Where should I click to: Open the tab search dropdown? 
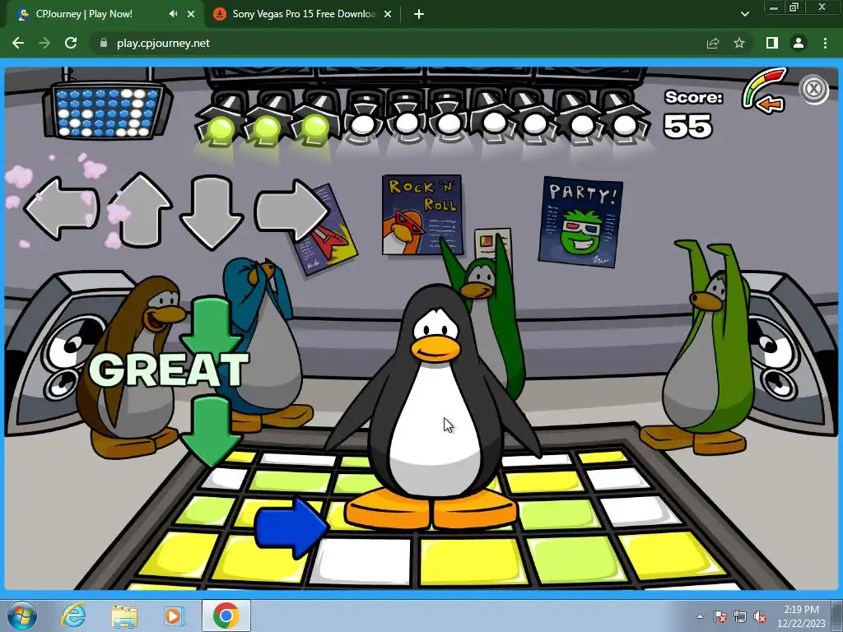pos(744,14)
